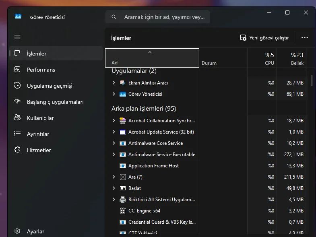The image size is (316, 237).
Task: Click the Credential Guard process icon
Action: coord(122,222)
